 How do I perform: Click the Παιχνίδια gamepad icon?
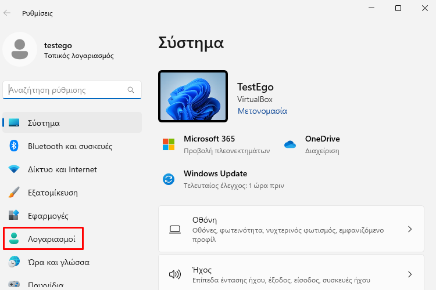click(14, 284)
